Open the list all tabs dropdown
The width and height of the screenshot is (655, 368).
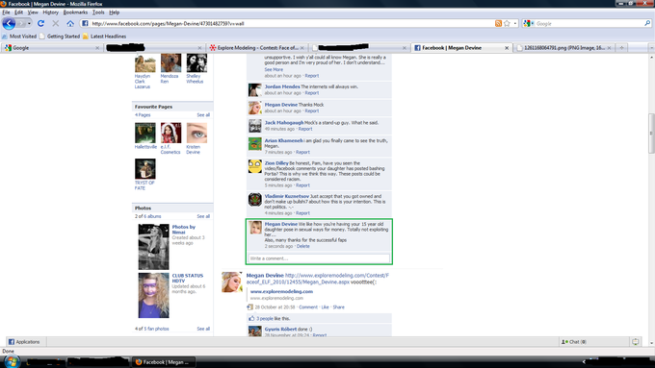(x=651, y=48)
